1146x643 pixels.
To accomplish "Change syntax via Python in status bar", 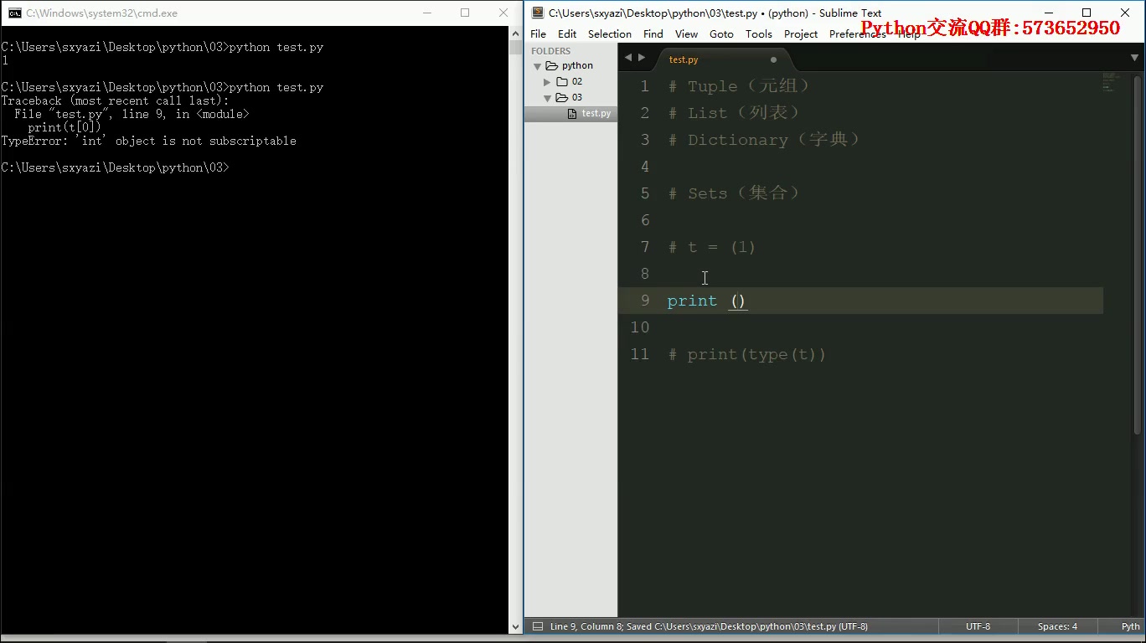I will click(1131, 626).
